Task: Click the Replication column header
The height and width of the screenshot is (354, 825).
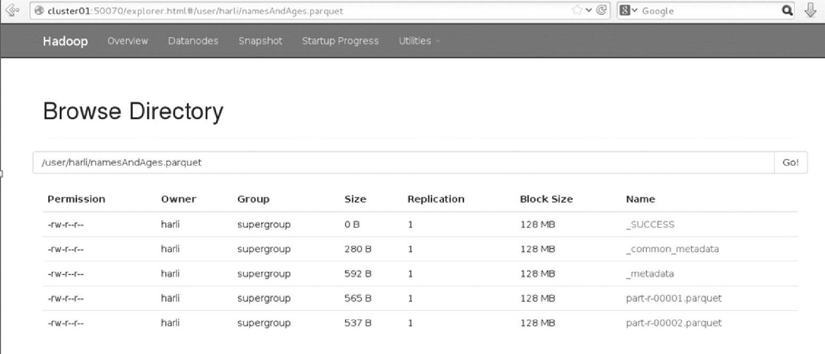Action: [x=436, y=200]
